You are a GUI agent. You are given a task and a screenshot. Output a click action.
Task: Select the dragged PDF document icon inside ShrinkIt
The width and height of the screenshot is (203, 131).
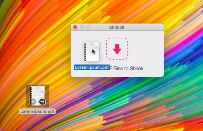tap(92, 52)
